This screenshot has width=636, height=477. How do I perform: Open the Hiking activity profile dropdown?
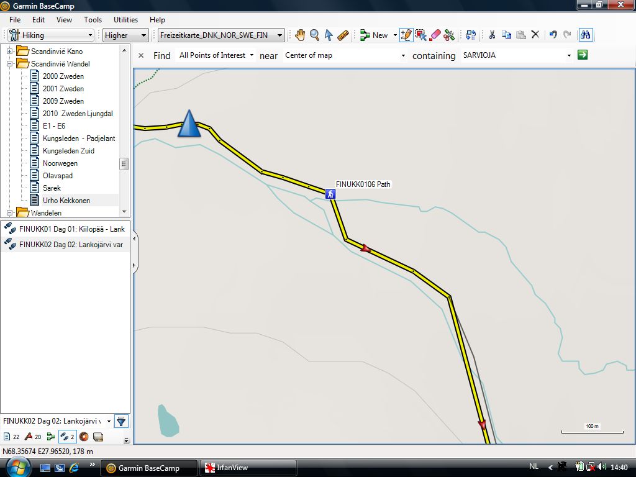click(x=51, y=35)
